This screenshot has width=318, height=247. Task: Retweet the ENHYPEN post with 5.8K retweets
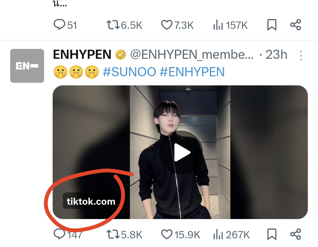124,234
